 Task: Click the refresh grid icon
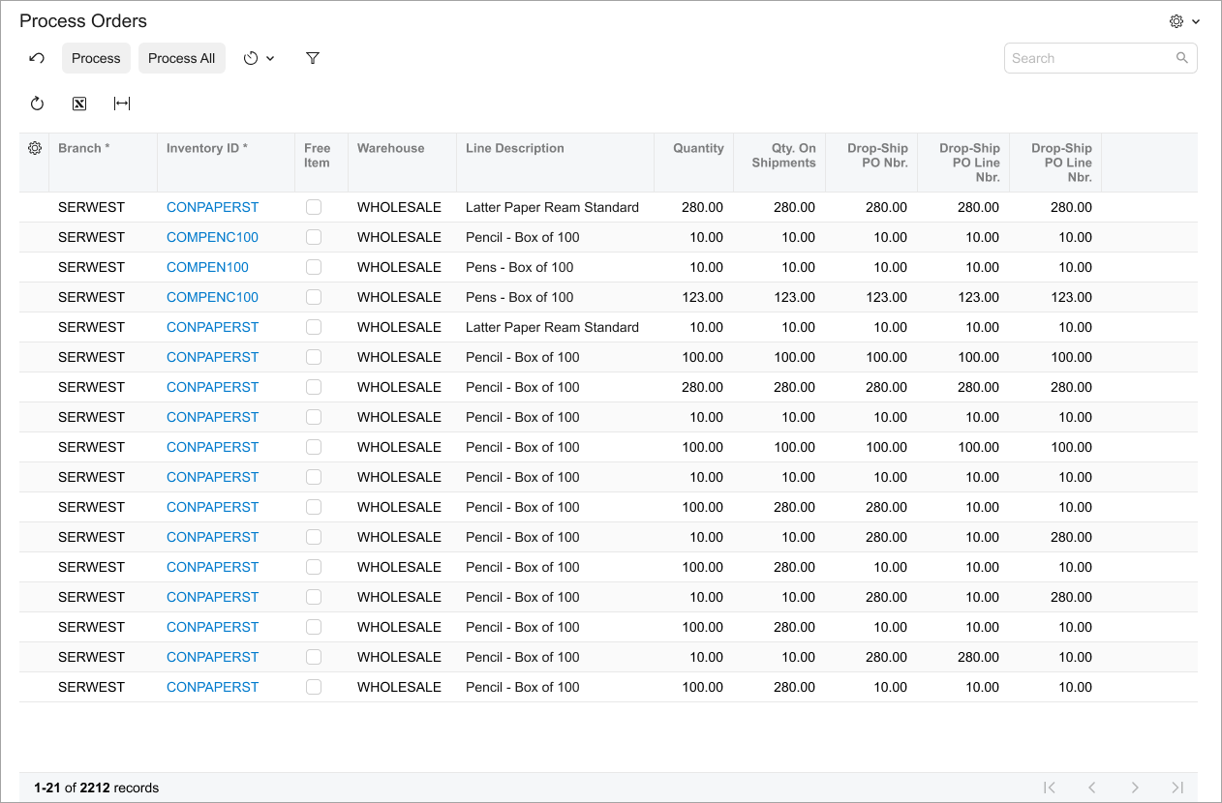click(37, 104)
